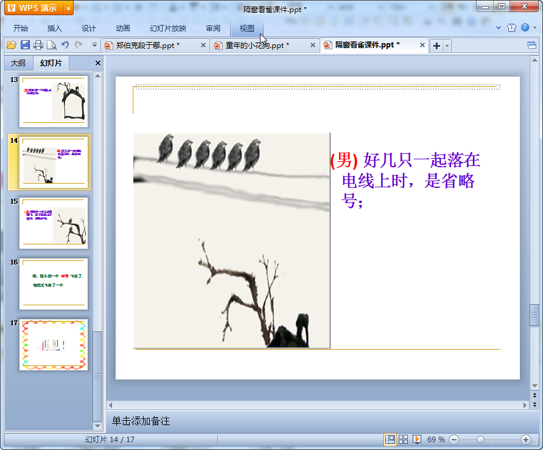
Task: Switch to the 童年的小花狗.ppt document tab
Action: 257,46
